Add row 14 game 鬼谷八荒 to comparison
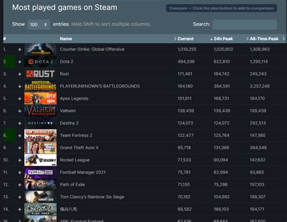Viewport: 287px width, 222px height. [x=19, y=209]
